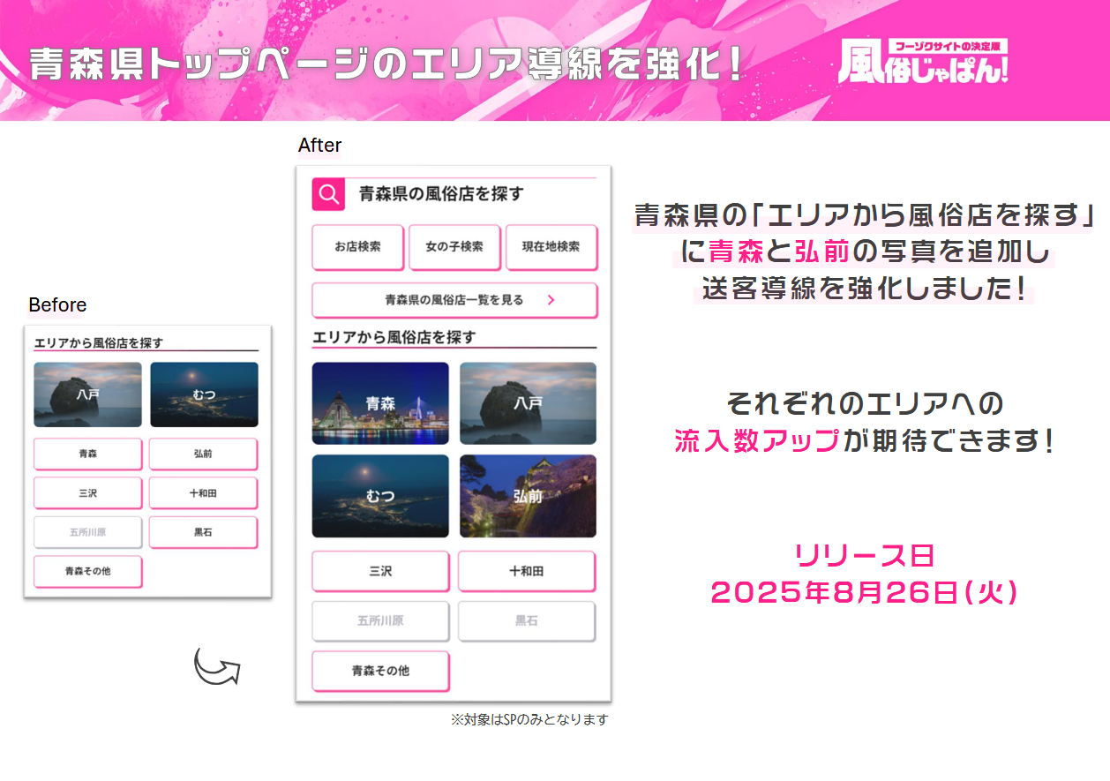Viewport: 1110px width, 781px height.
Task: Click 青森その他 button in After panel
Action: [x=380, y=671]
